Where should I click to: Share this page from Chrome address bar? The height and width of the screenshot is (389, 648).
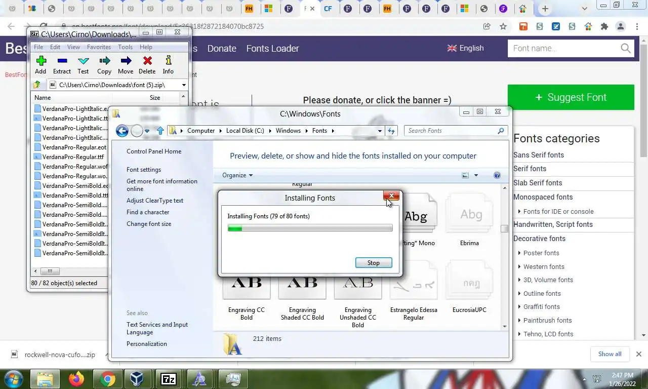[487, 26]
